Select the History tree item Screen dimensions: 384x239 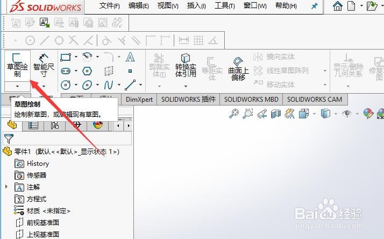click(x=32, y=164)
